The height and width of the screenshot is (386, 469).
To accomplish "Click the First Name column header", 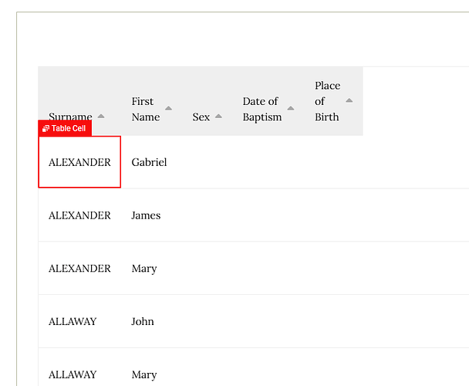I will 146,109.
